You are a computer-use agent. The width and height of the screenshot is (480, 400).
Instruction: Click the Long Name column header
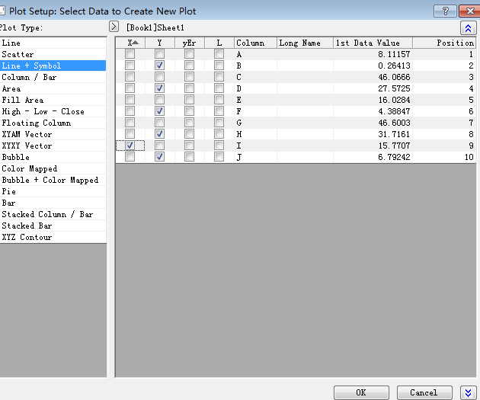305,43
